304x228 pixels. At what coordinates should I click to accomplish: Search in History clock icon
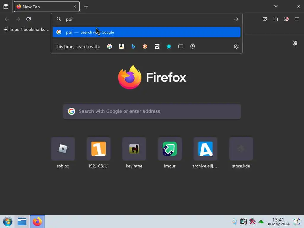coord(192,46)
